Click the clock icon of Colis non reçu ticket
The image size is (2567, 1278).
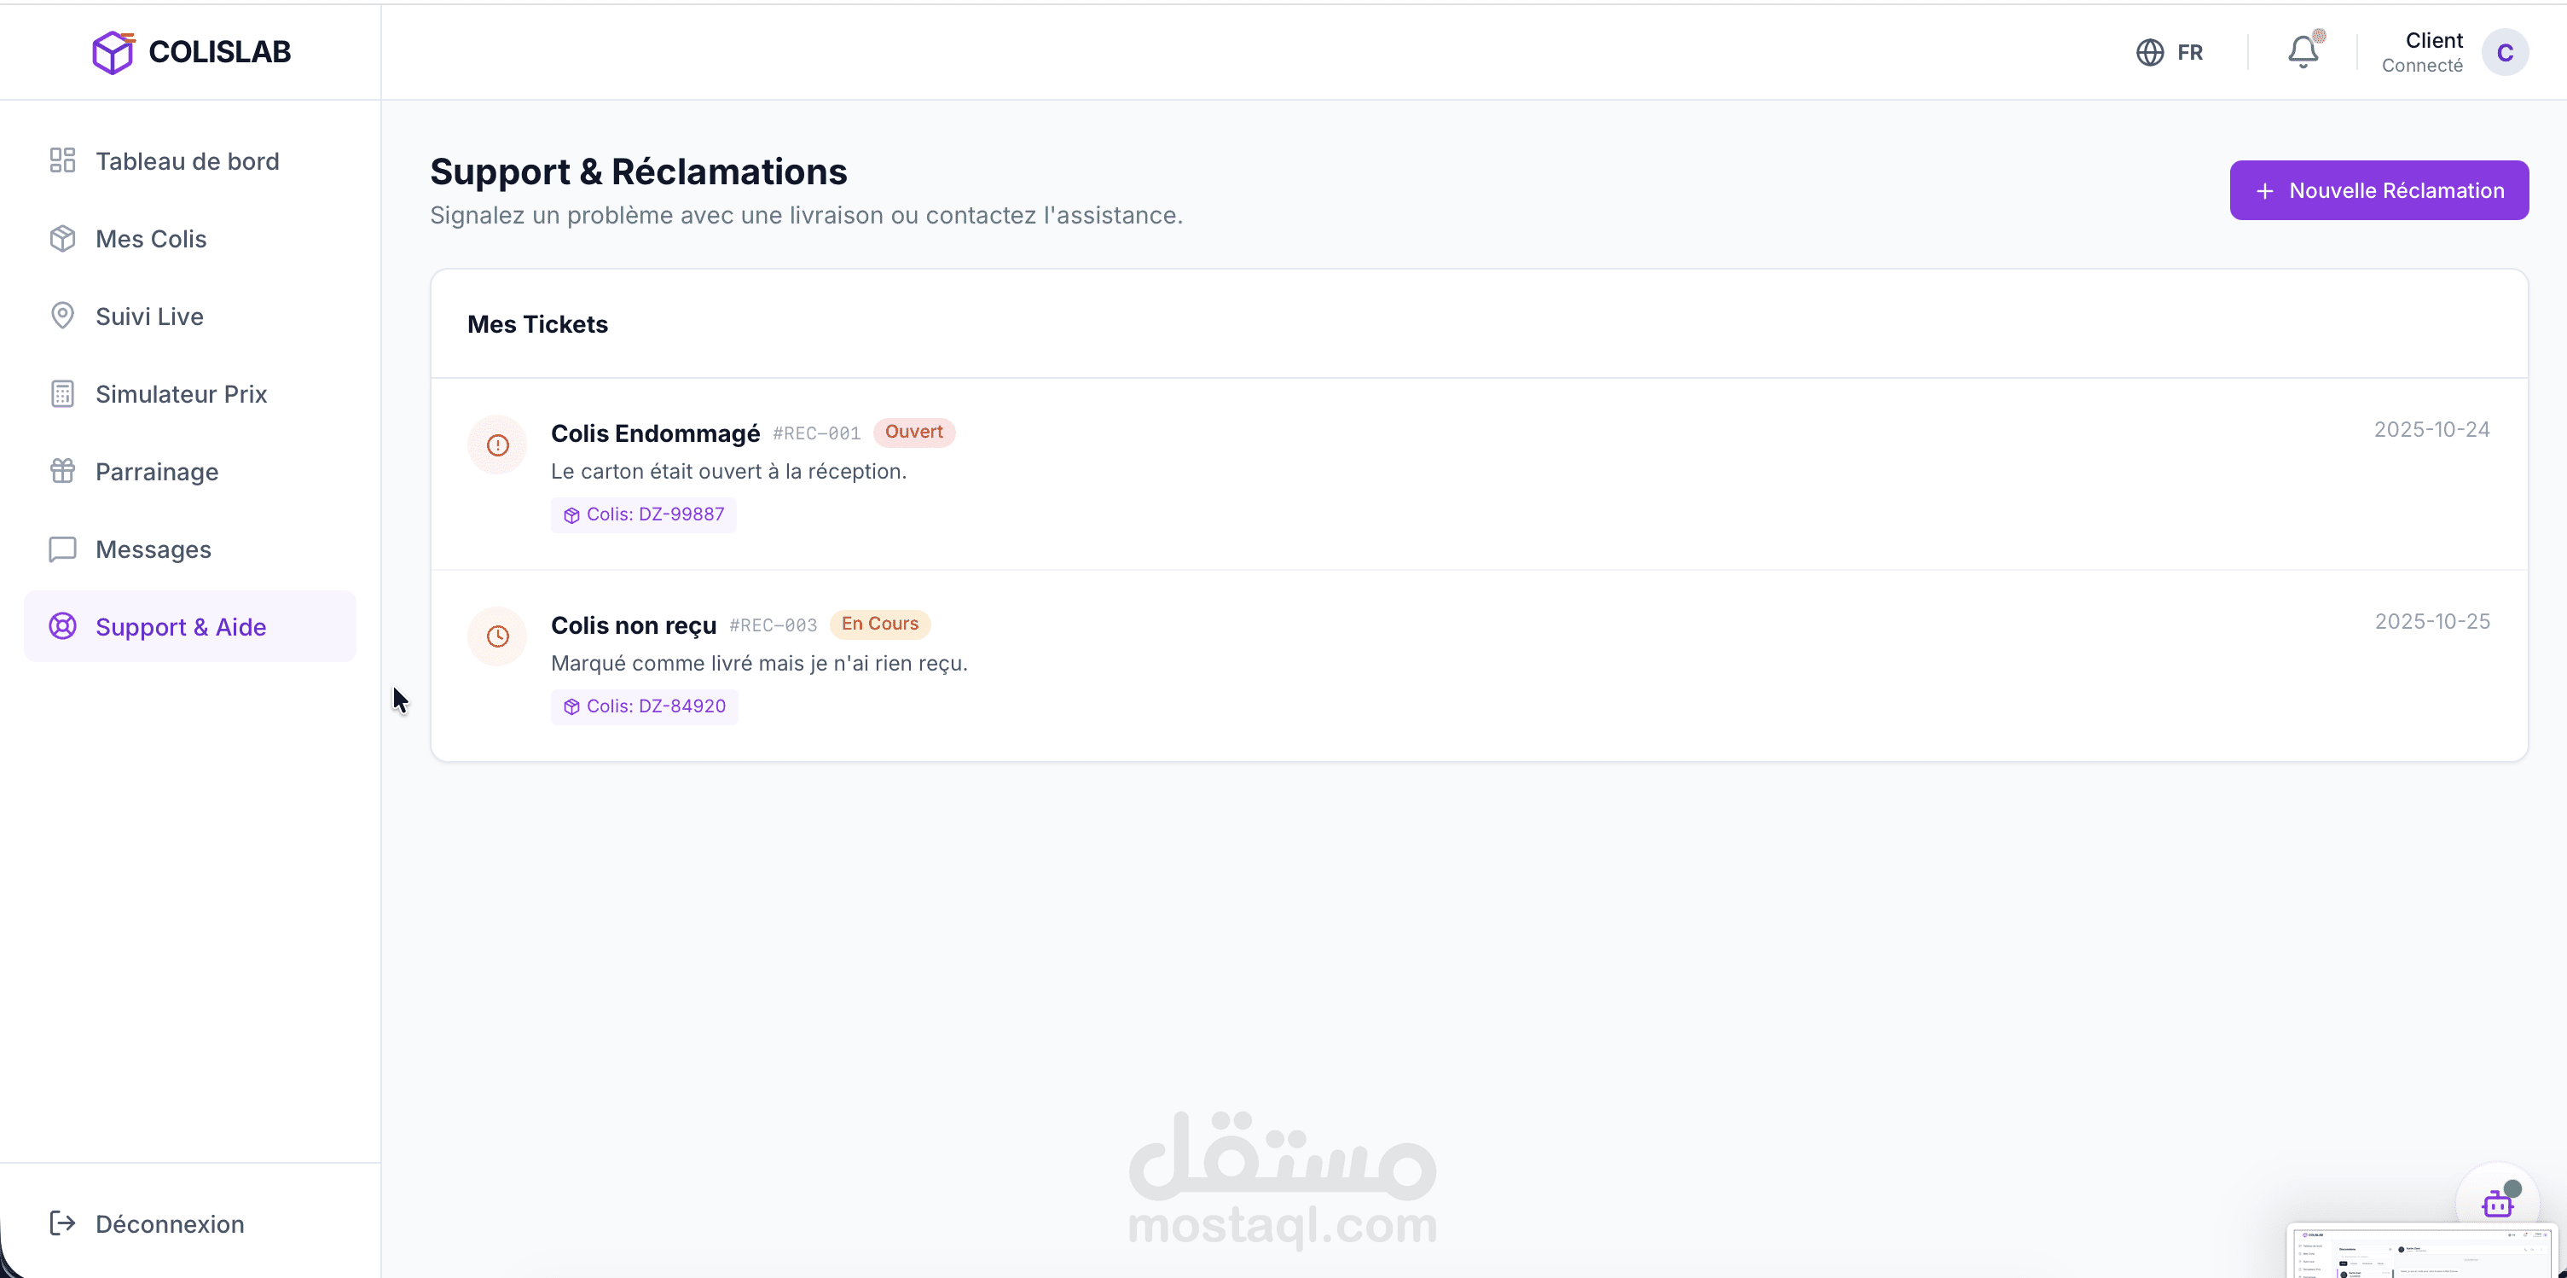(497, 636)
